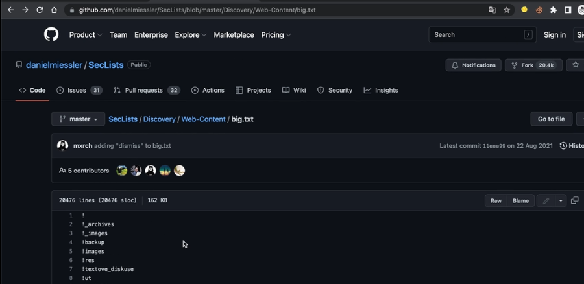Expand the Product menu
The height and width of the screenshot is (284, 584).
pyautogui.click(x=86, y=34)
